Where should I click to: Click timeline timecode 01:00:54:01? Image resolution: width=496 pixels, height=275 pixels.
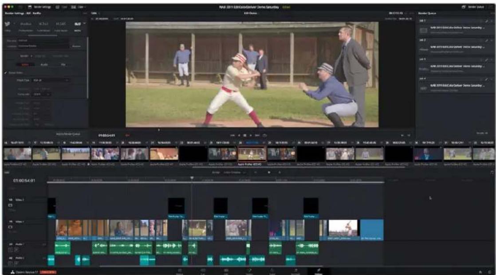click(24, 181)
